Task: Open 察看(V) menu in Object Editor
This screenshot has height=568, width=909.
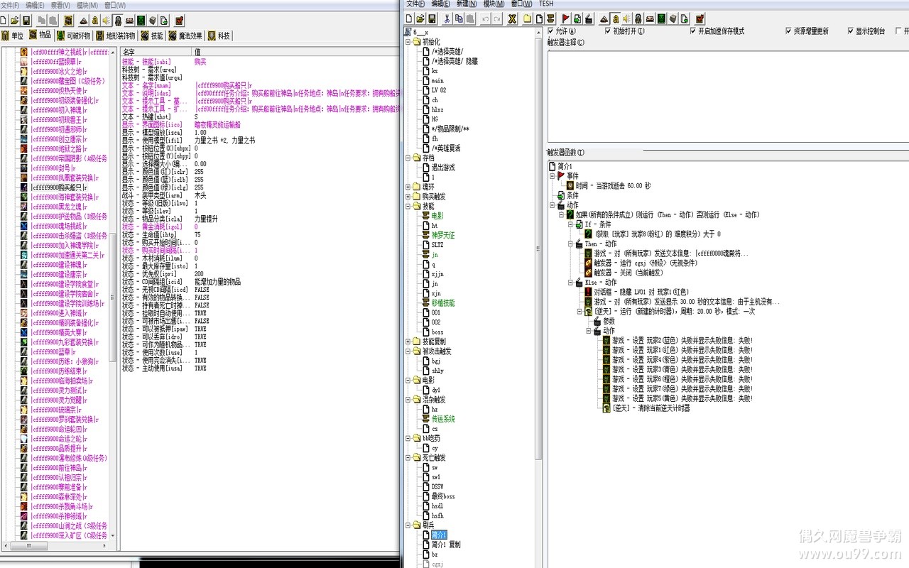Action: pyautogui.click(x=60, y=4)
